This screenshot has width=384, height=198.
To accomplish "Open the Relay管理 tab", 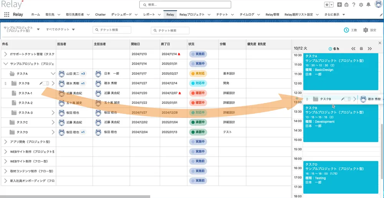I will tap(272, 15).
